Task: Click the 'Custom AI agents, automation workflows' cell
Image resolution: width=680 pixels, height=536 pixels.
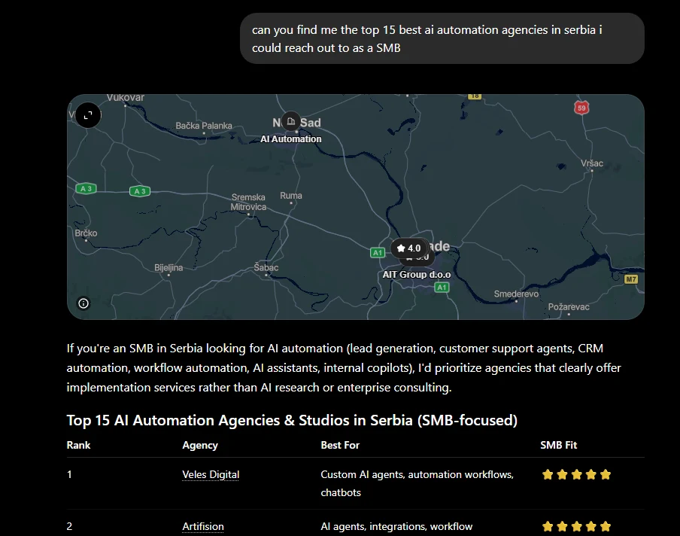Action: click(x=417, y=483)
